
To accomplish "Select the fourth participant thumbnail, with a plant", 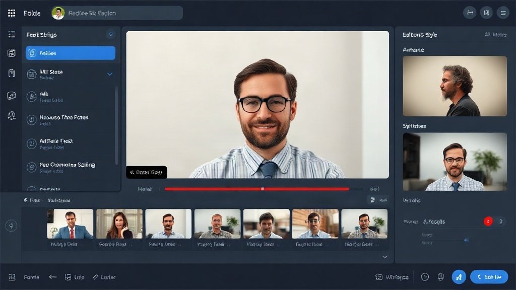I will coord(217,224).
